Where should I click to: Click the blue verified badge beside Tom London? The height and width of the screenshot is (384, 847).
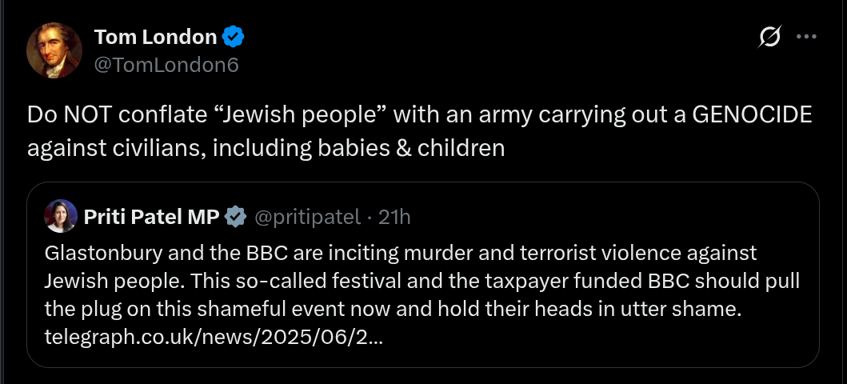click(233, 37)
